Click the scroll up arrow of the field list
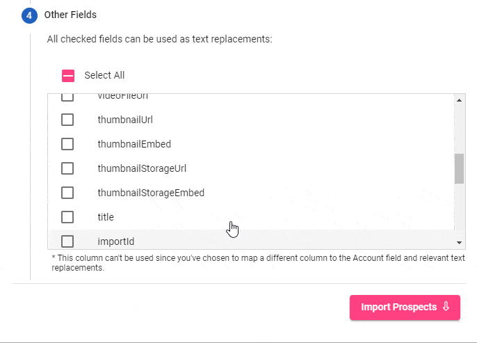 pos(460,100)
